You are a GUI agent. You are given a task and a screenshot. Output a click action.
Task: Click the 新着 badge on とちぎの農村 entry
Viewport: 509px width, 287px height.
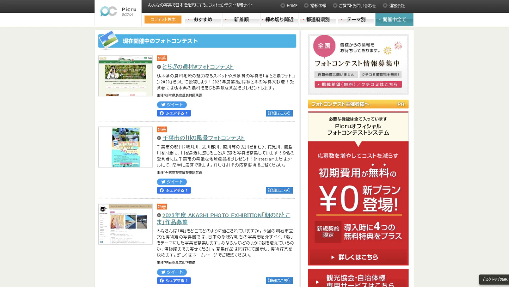162,58
